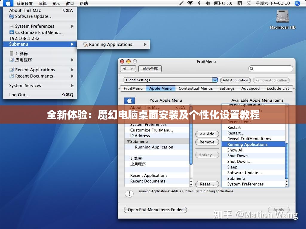Click the Add Application button
The height and width of the screenshot is (229, 306).
(235, 80)
